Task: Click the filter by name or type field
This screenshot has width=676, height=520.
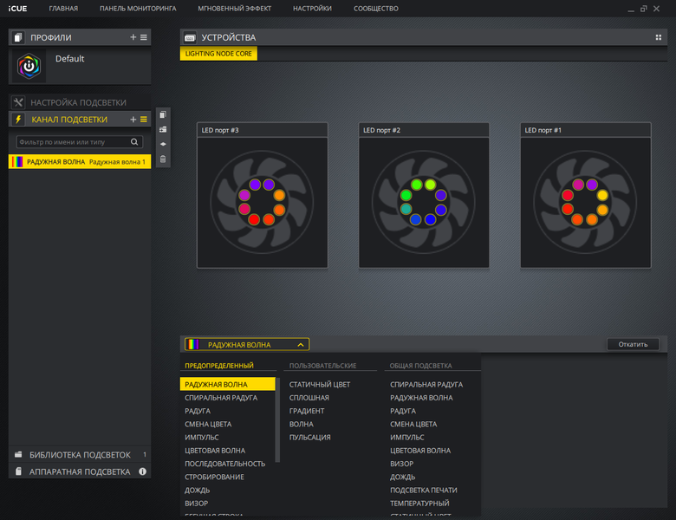Action: (80, 142)
